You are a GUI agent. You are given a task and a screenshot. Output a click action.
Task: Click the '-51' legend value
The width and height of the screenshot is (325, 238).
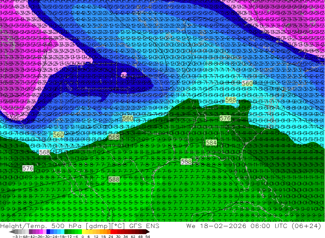point(16,237)
